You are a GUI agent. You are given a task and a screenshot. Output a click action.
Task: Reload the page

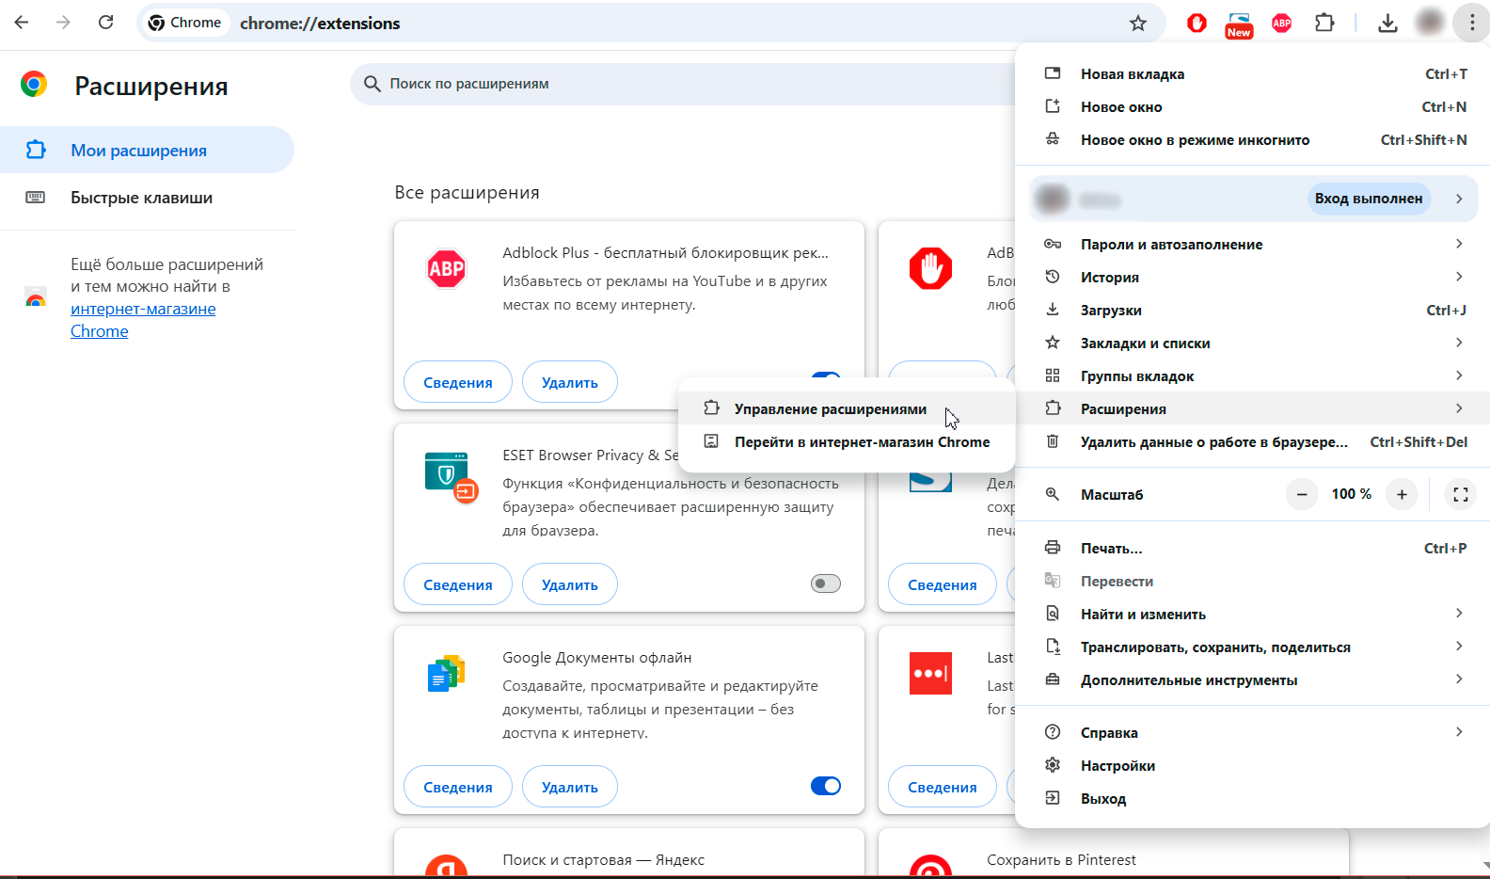click(x=106, y=23)
